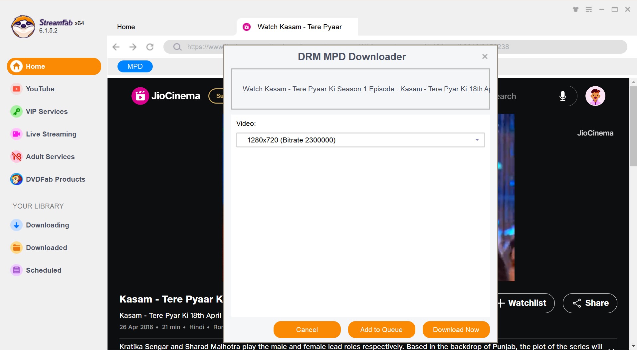Screen dimensions: 637x350
Task: Select the YouTube service in sidebar
Action: coord(40,89)
